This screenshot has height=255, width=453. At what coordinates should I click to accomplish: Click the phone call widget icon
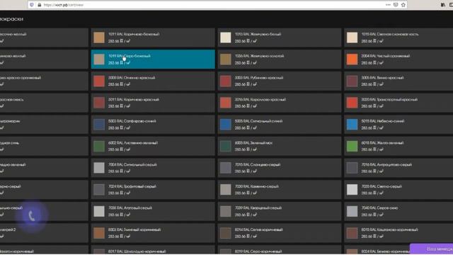(x=32, y=215)
